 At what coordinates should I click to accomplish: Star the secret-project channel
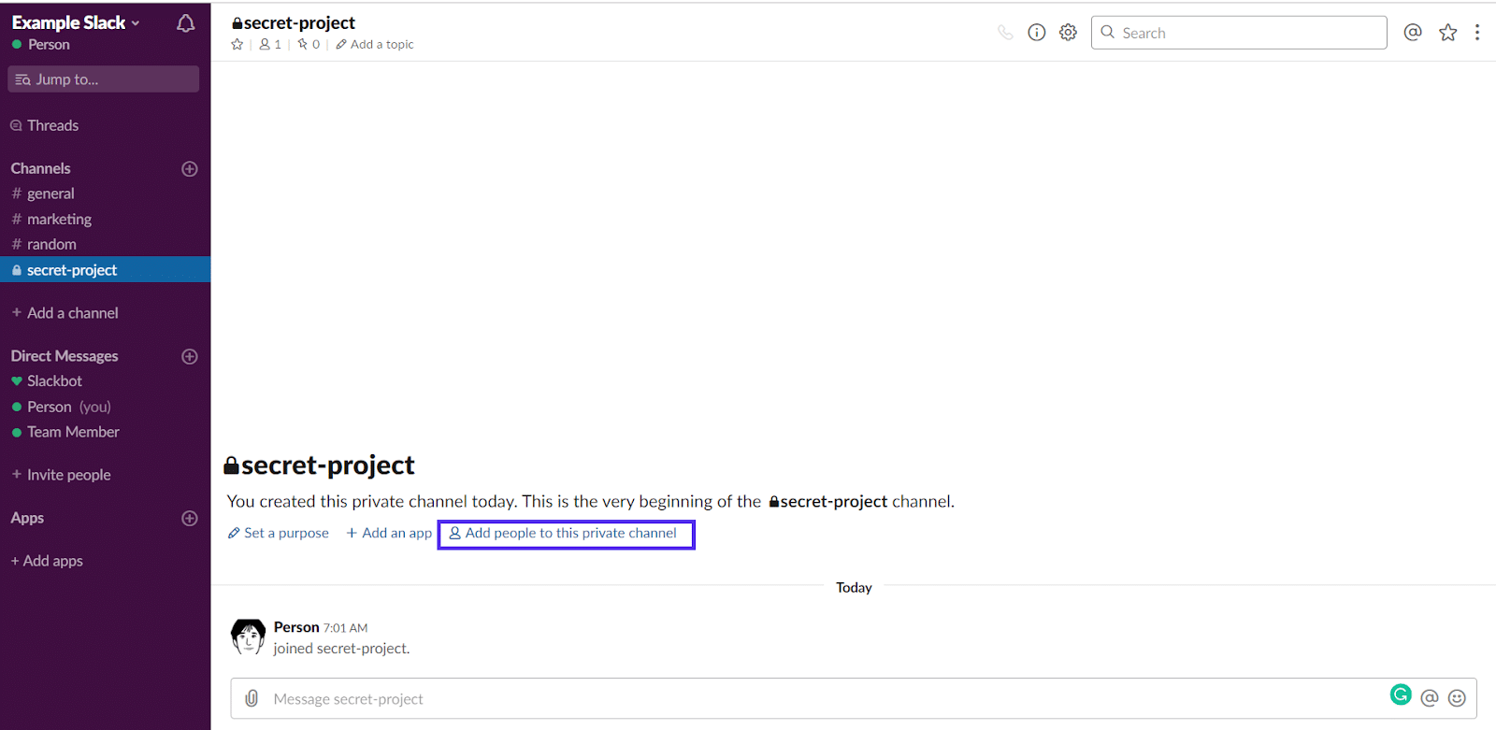[237, 45]
